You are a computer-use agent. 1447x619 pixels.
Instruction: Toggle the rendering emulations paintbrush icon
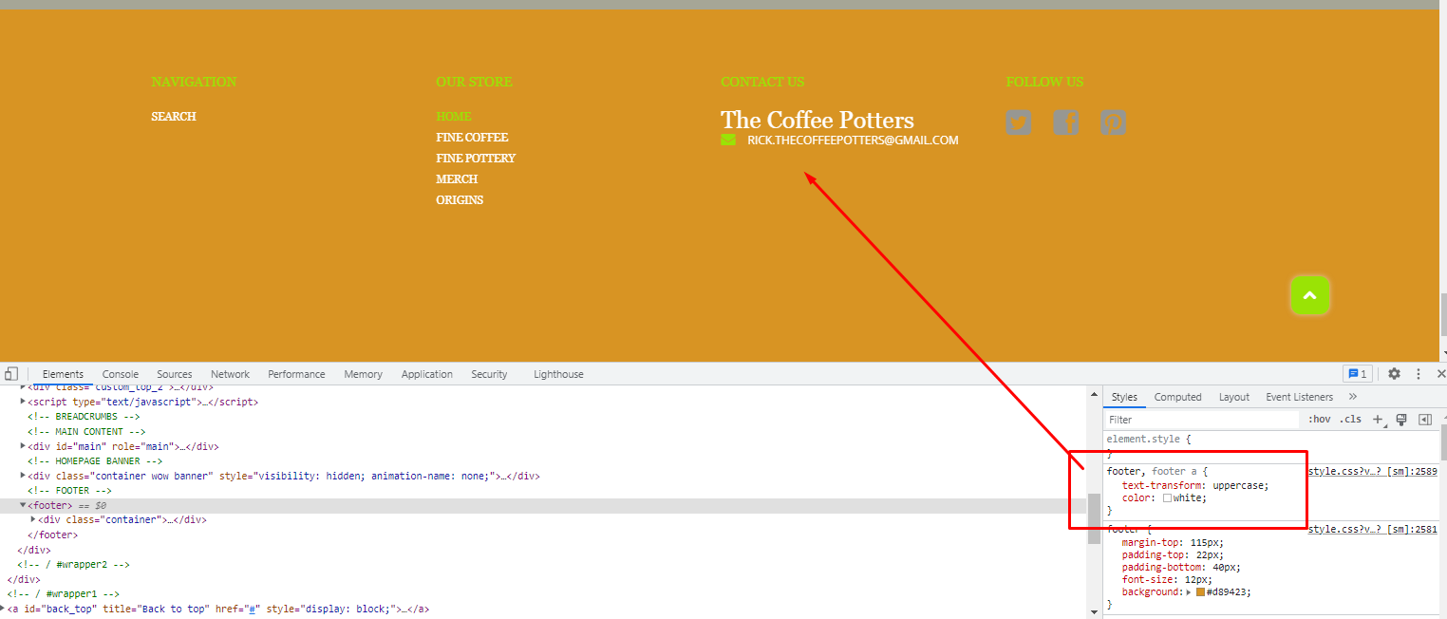click(x=1400, y=420)
